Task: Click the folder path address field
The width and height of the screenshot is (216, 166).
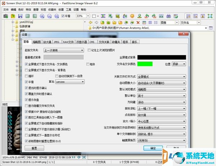Action: (148, 28)
